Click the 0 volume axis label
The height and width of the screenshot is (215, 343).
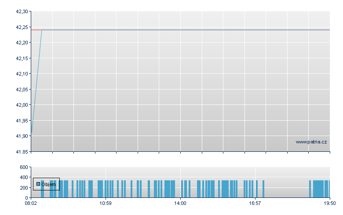pos(27,198)
